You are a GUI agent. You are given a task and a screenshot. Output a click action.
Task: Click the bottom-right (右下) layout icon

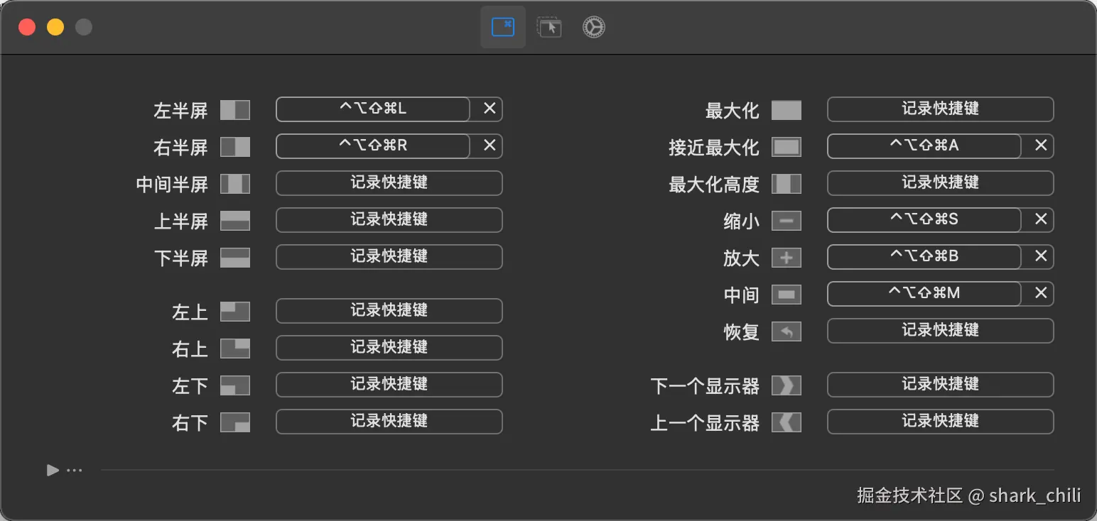[234, 422]
